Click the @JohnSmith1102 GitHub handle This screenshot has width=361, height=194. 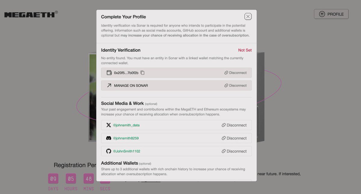(126, 151)
